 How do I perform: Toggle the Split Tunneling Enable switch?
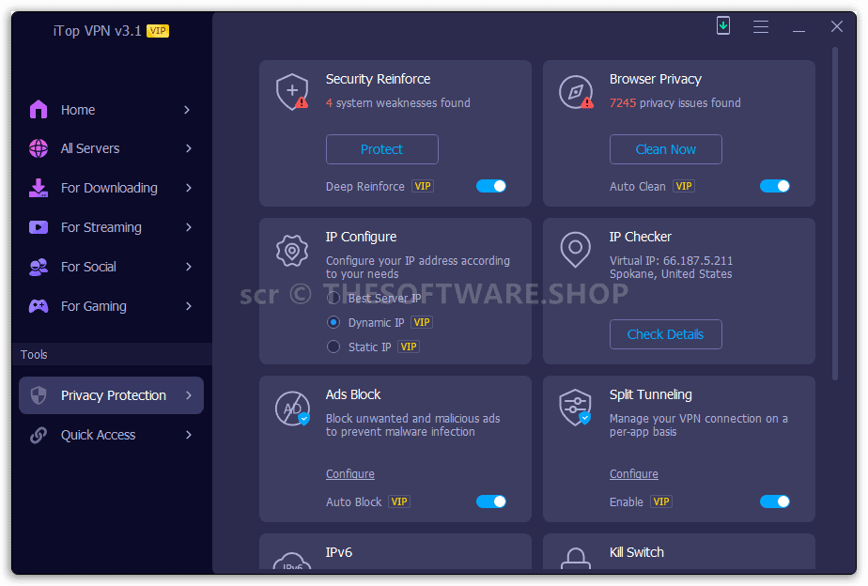click(x=774, y=501)
